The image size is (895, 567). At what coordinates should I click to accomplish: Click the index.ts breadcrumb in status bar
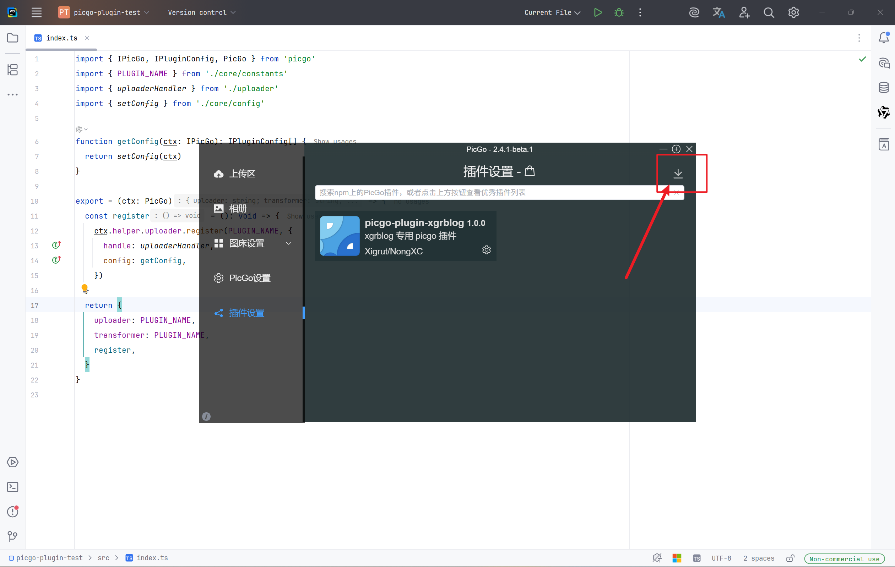(x=147, y=558)
